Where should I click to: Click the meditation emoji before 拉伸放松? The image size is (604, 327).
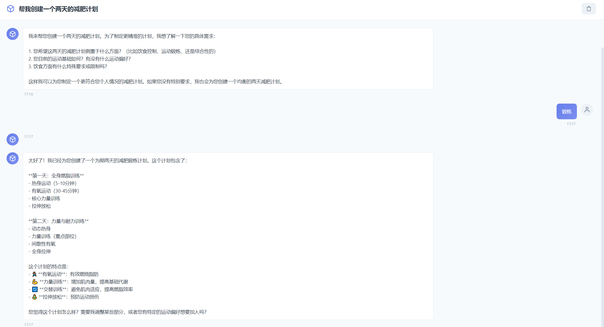pos(35,297)
